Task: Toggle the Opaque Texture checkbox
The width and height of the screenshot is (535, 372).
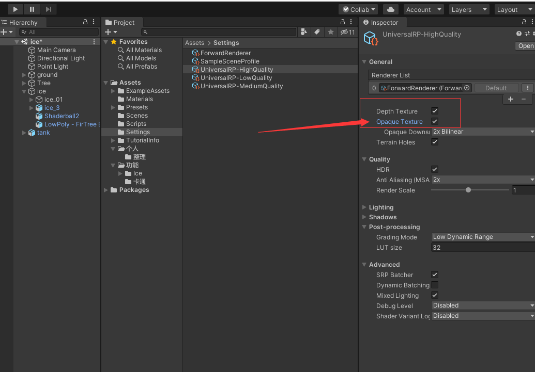Action: point(435,122)
